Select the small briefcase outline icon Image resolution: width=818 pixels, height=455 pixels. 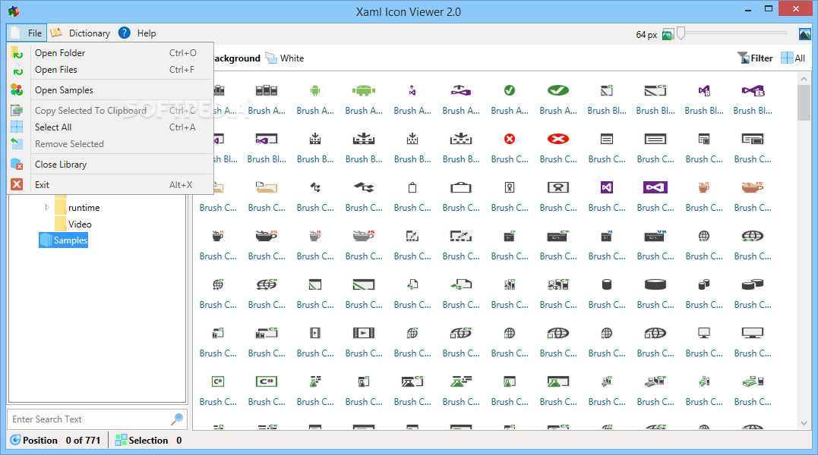pos(412,187)
